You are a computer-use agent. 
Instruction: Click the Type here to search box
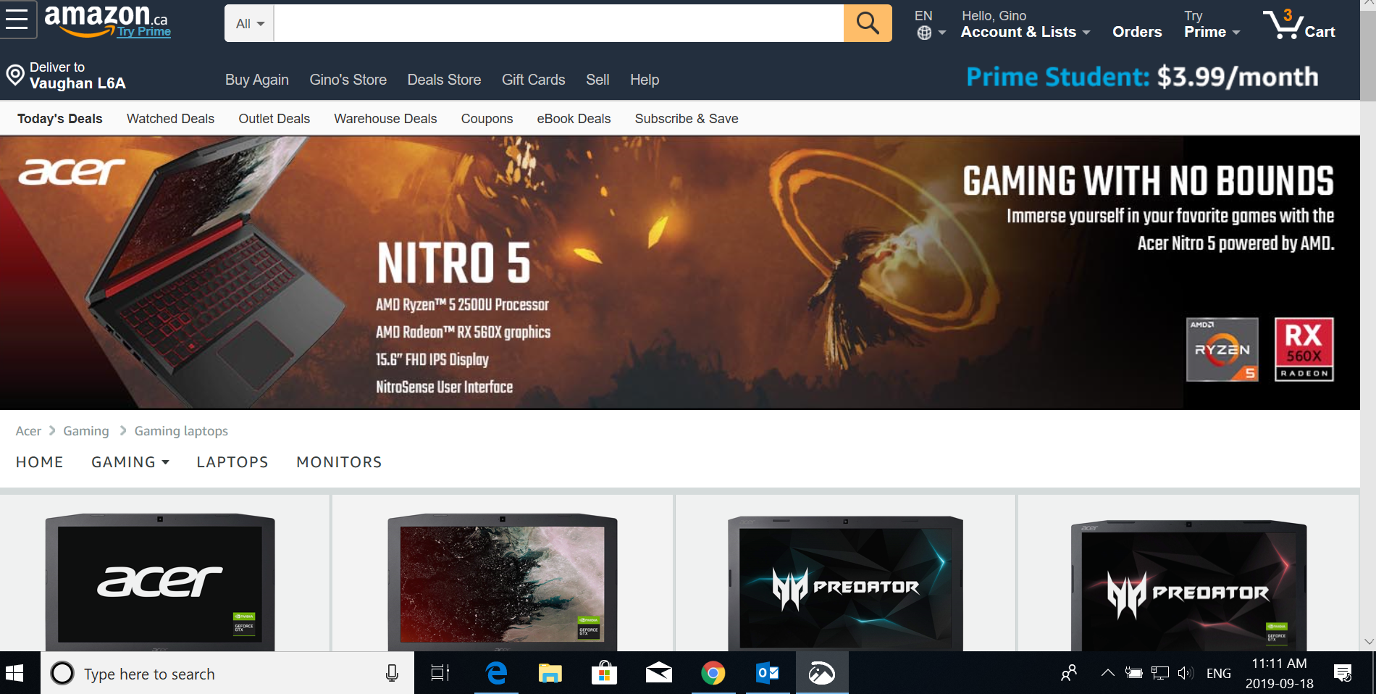tap(227, 674)
